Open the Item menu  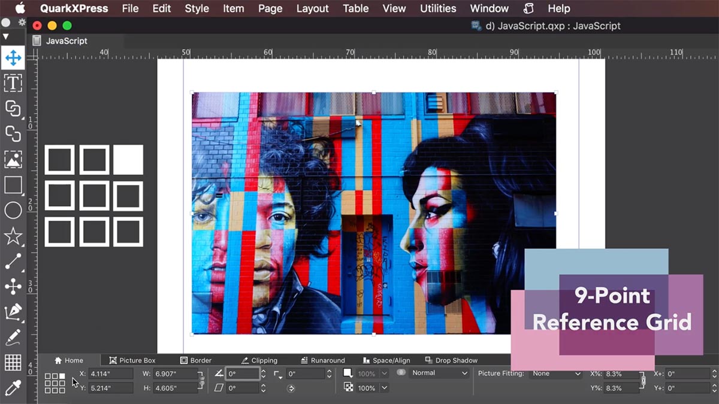tap(234, 8)
